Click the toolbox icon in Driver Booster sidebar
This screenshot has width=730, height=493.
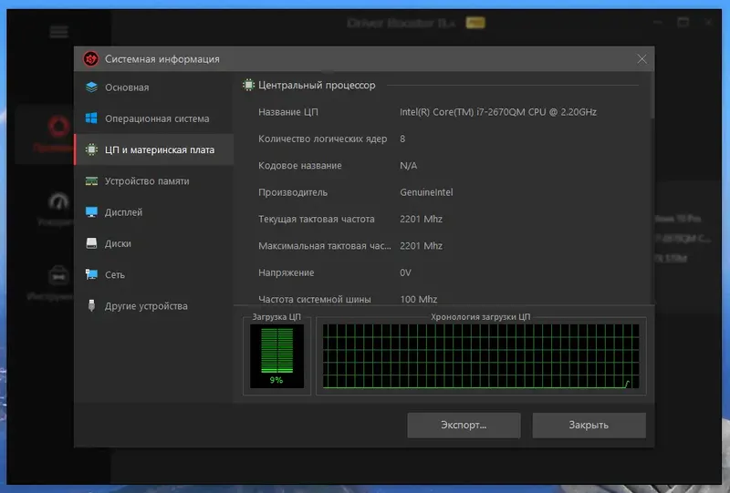58,275
